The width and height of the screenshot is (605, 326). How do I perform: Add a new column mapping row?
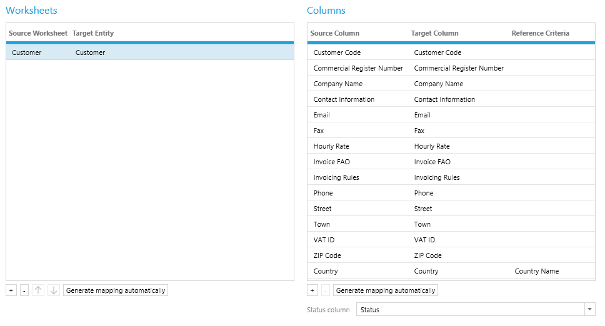[312, 290]
